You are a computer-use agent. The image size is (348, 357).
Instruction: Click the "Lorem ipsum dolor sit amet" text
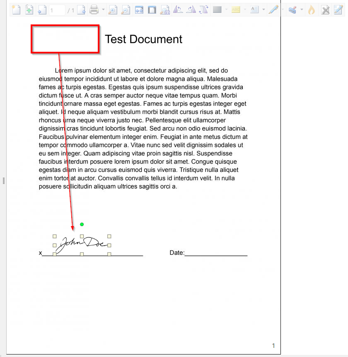point(93,70)
